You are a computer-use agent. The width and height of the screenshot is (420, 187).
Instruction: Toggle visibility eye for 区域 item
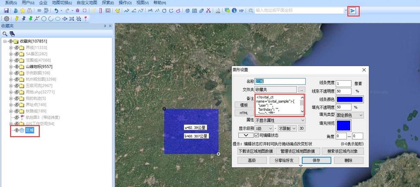tap(16, 130)
